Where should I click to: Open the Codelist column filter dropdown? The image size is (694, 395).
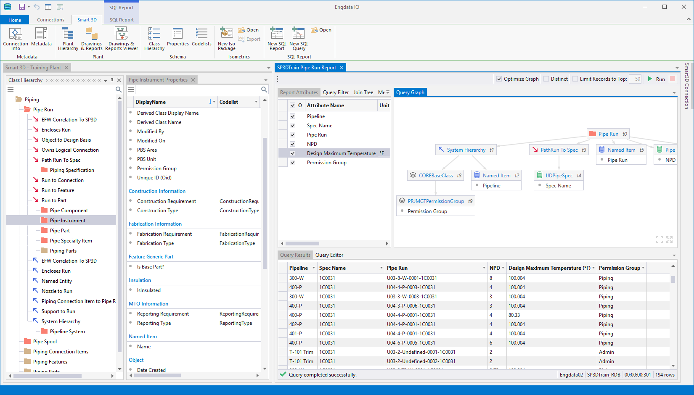coord(256,102)
